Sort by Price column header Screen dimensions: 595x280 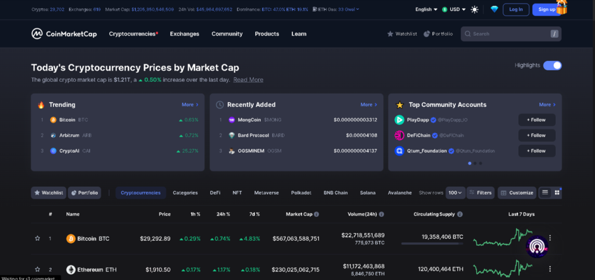coord(164,214)
